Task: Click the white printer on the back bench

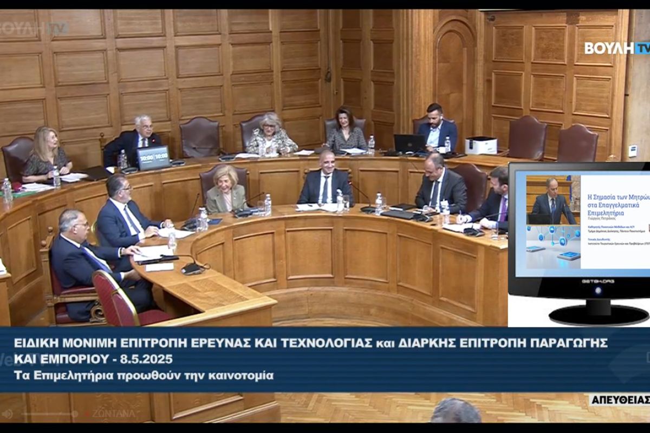Action: (x=480, y=145)
